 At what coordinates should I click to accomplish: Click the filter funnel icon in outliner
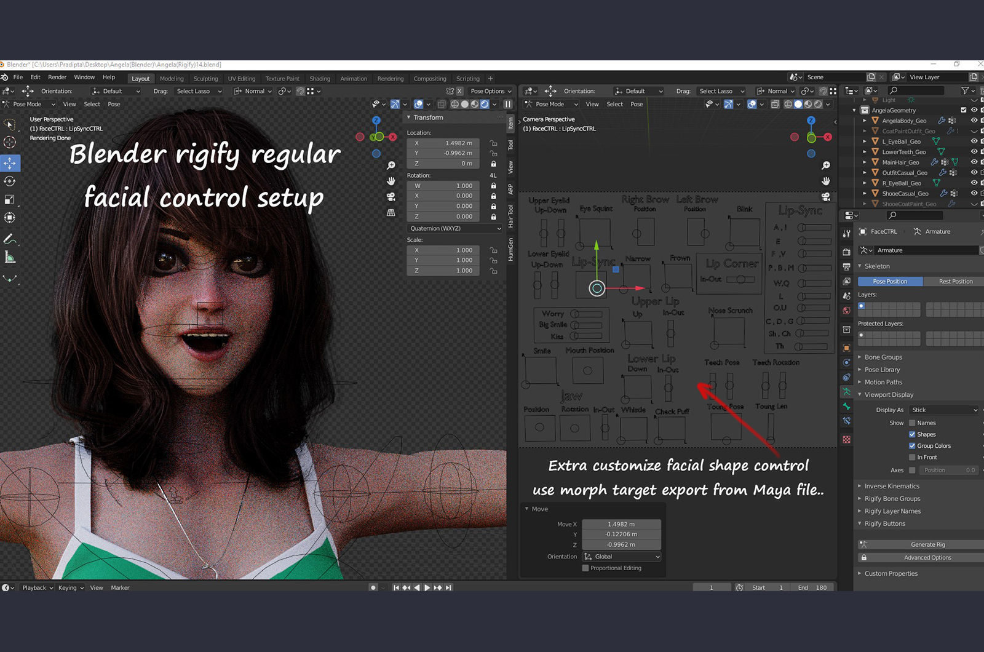965,90
